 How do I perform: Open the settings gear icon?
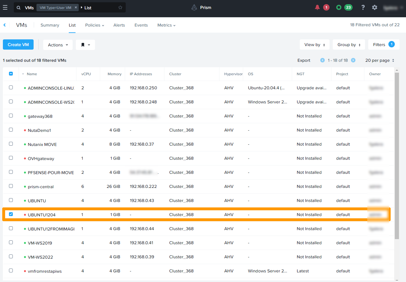tap(375, 7)
